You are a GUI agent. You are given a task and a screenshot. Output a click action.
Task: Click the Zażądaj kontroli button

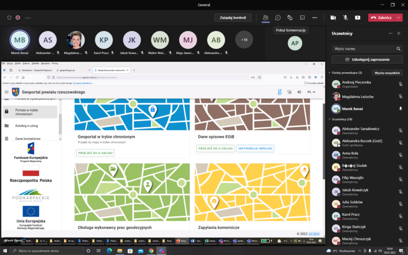(233, 18)
